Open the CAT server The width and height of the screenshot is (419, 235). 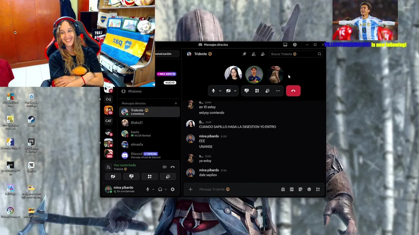click(x=108, y=121)
